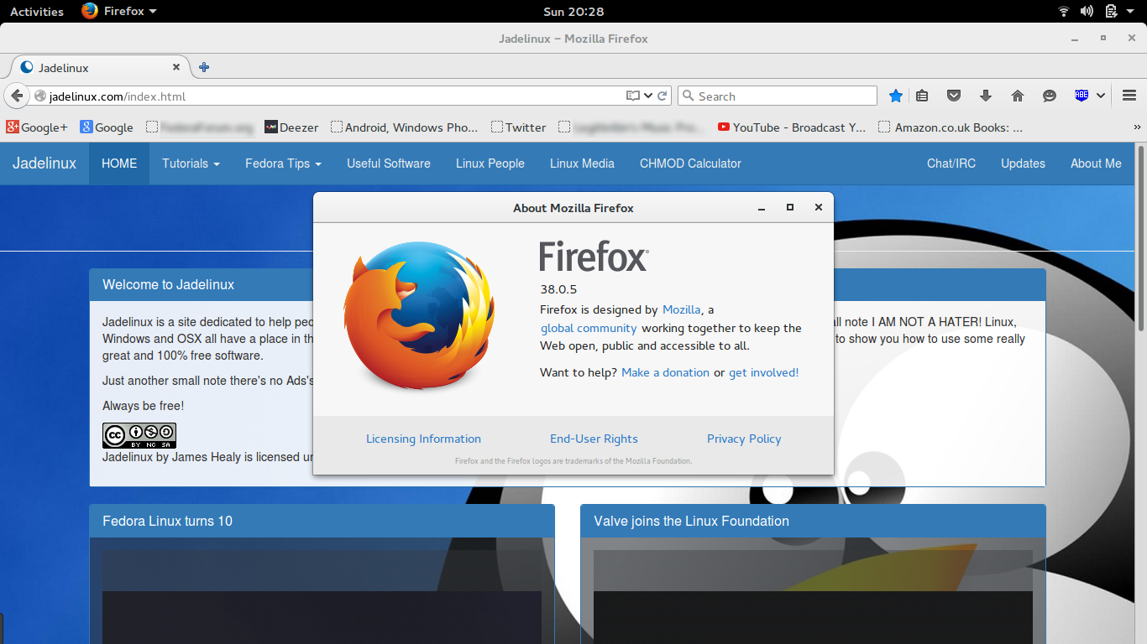
Task: Toggle Reader View book icon in URL bar
Action: click(x=633, y=96)
